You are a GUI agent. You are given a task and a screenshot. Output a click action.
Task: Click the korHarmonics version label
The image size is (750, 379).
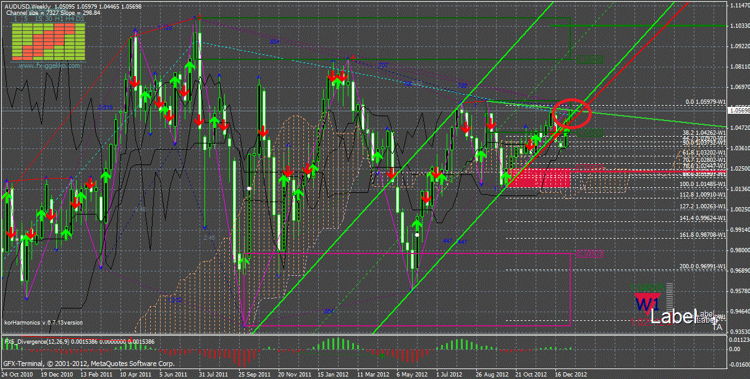point(43,322)
